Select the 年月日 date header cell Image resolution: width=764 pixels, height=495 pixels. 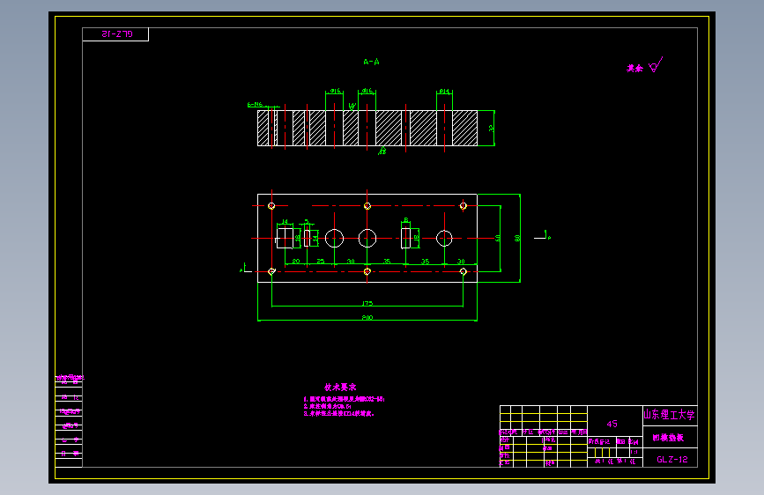[x=579, y=432]
